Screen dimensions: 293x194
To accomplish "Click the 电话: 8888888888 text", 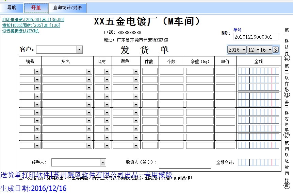I will (x=123, y=33).
